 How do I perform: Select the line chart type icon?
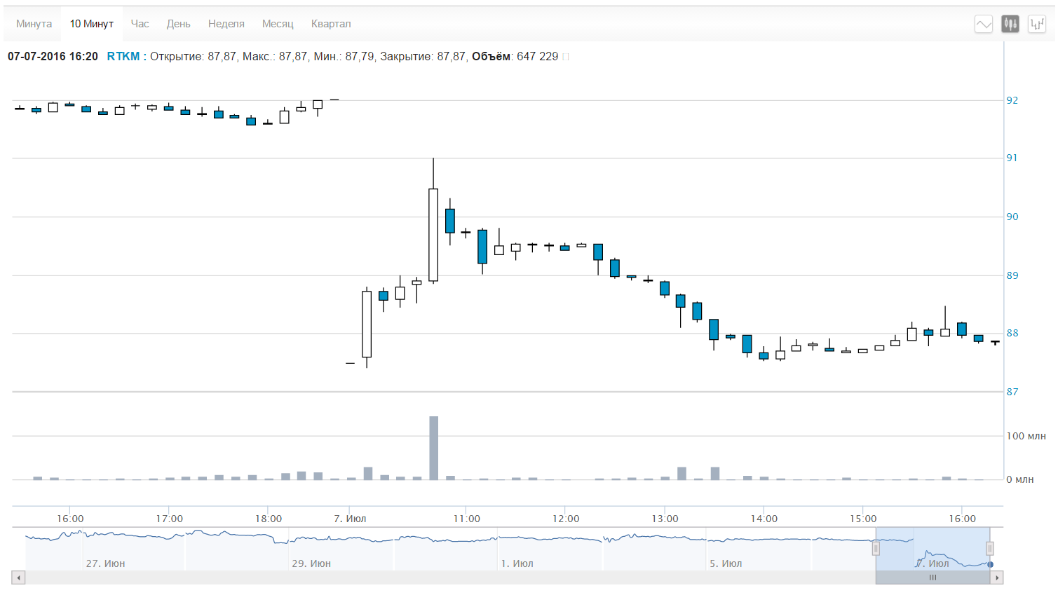(984, 24)
